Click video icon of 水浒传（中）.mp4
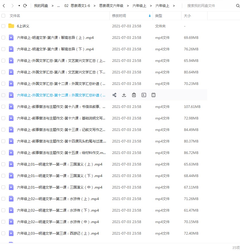This screenshot has width=240, height=251. (11, 222)
